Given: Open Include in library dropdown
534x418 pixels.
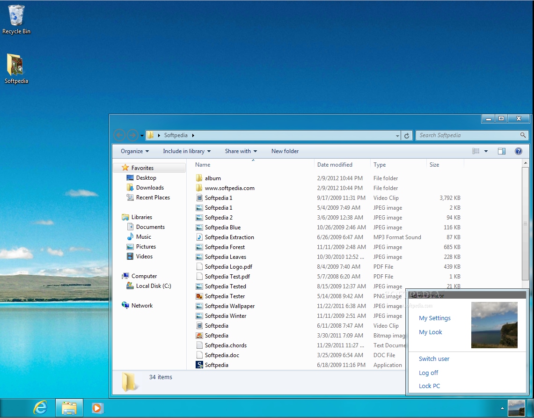Looking at the screenshot, I should (187, 151).
